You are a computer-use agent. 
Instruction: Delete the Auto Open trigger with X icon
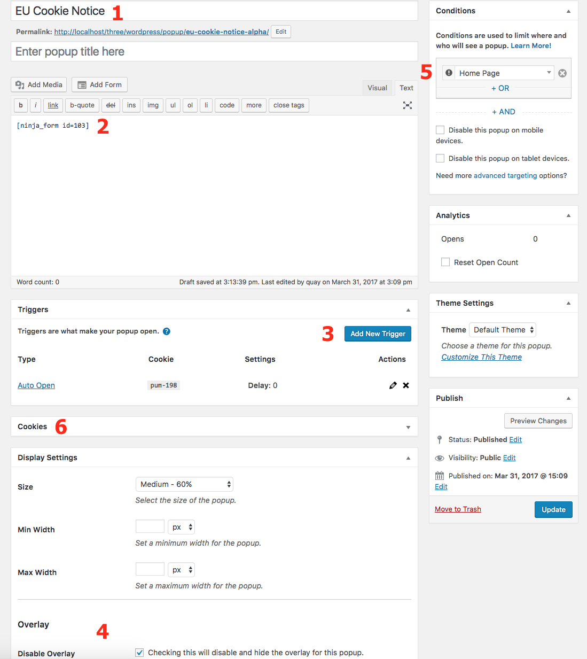[405, 385]
